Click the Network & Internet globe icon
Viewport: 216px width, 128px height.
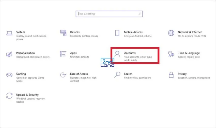coord(171,33)
